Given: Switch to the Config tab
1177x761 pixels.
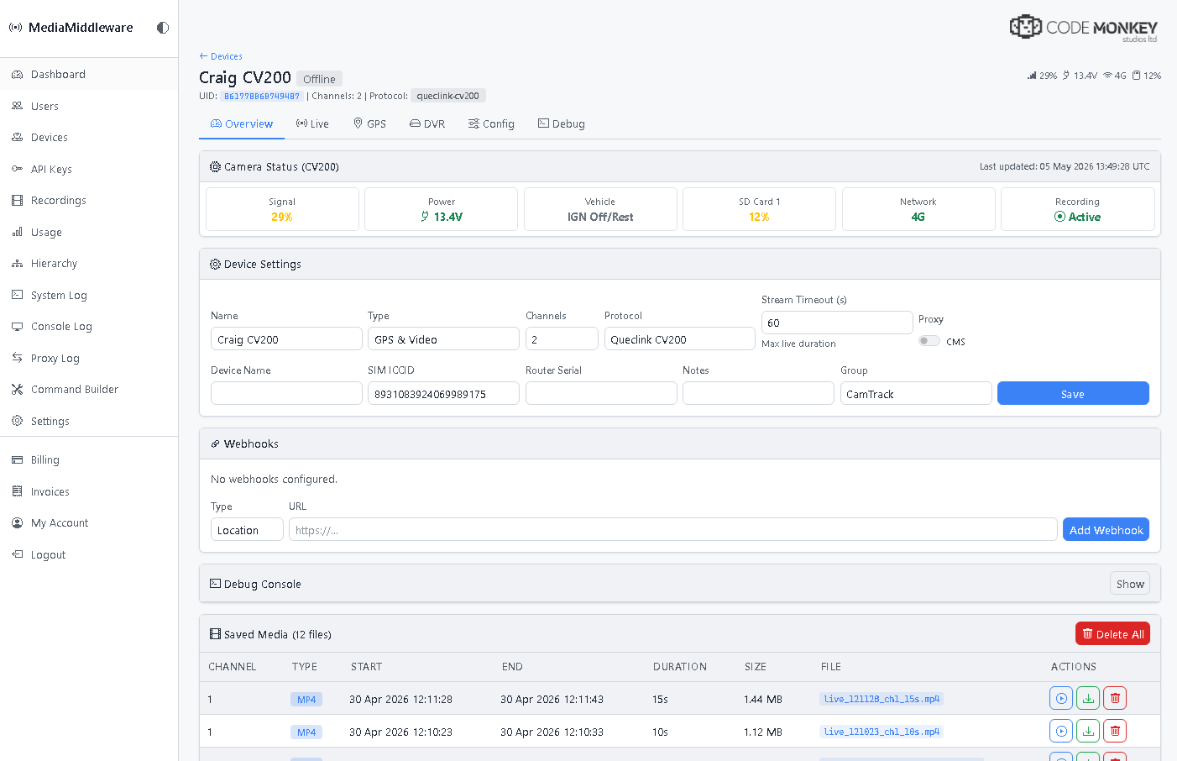Looking at the screenshot, I should [x=491, y=123].
